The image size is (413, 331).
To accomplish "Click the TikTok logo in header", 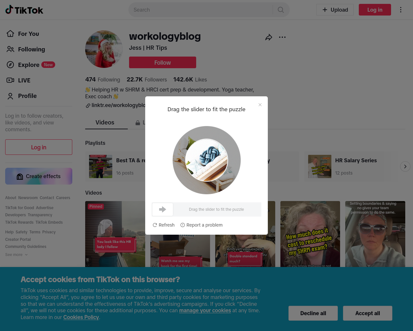I will coord(24,10).
